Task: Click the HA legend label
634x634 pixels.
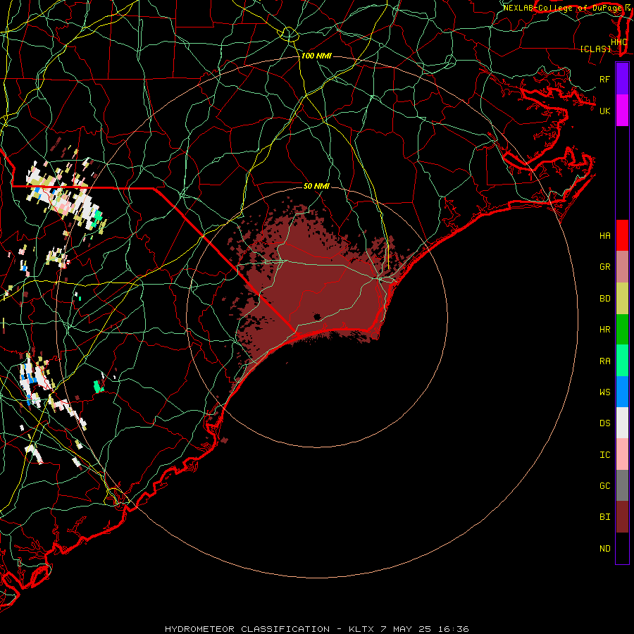Action: pyautogui.click(x=604, y=236)
